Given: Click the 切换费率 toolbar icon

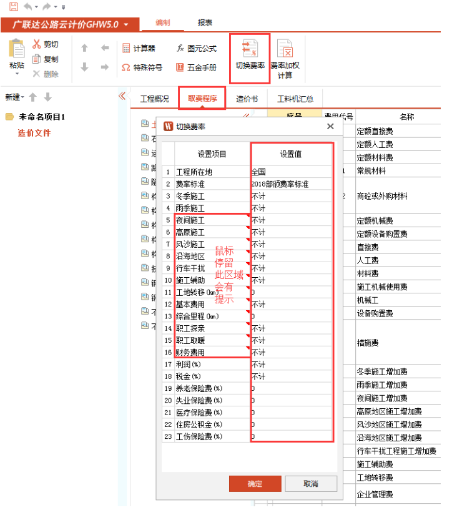Looking at the screenshot, I should point(250,50).
